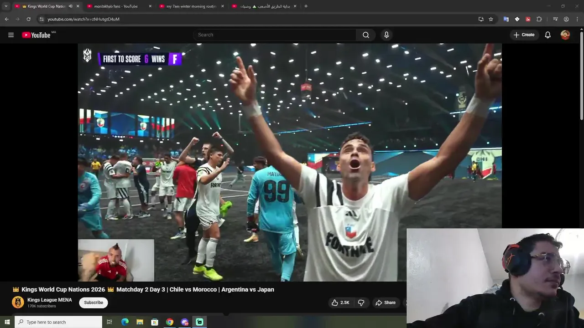This screenshot has height=328, width=584.
Task: Open the Chrome profile icon
Action: [x=566, y=19]
